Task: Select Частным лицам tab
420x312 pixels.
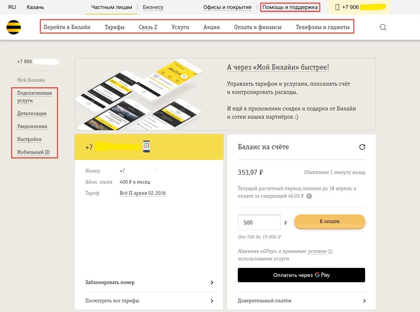Action: tap(112, 7)
